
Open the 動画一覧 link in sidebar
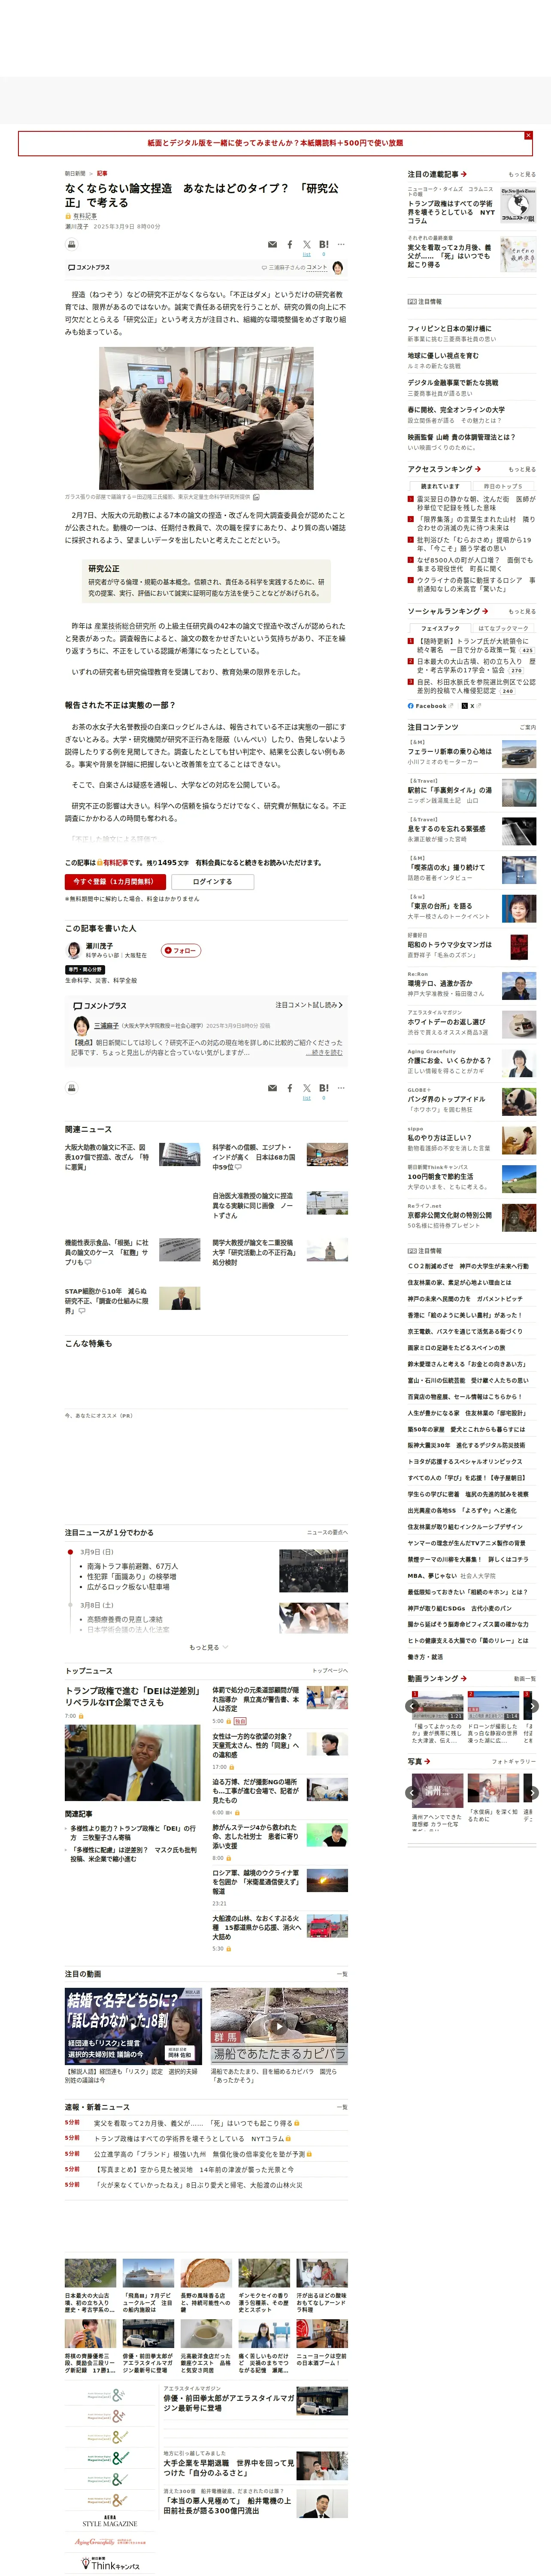[x=525, y=1679]
